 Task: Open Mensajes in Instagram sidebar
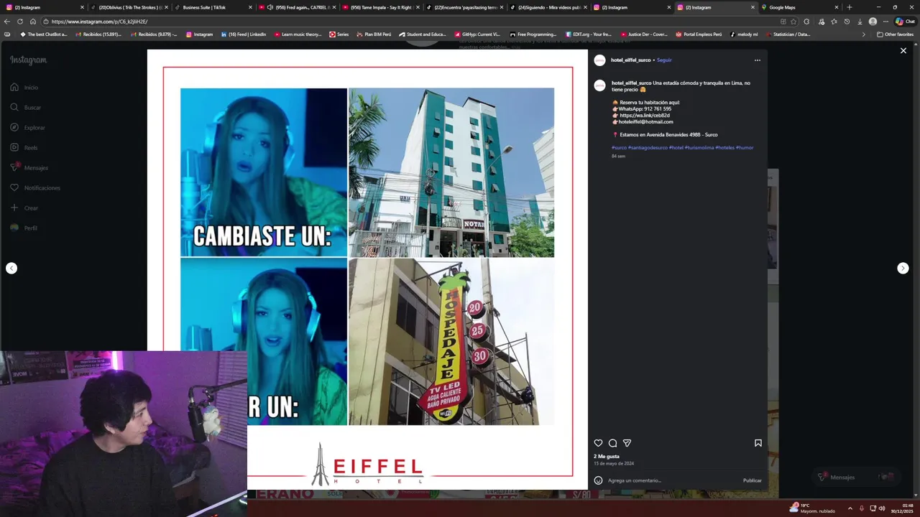[x=29, y=167]
